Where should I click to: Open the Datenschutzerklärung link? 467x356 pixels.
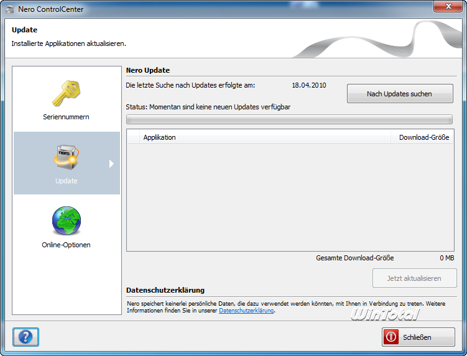(246, 311)
